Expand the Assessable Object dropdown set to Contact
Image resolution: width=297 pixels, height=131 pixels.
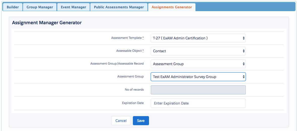198,51
